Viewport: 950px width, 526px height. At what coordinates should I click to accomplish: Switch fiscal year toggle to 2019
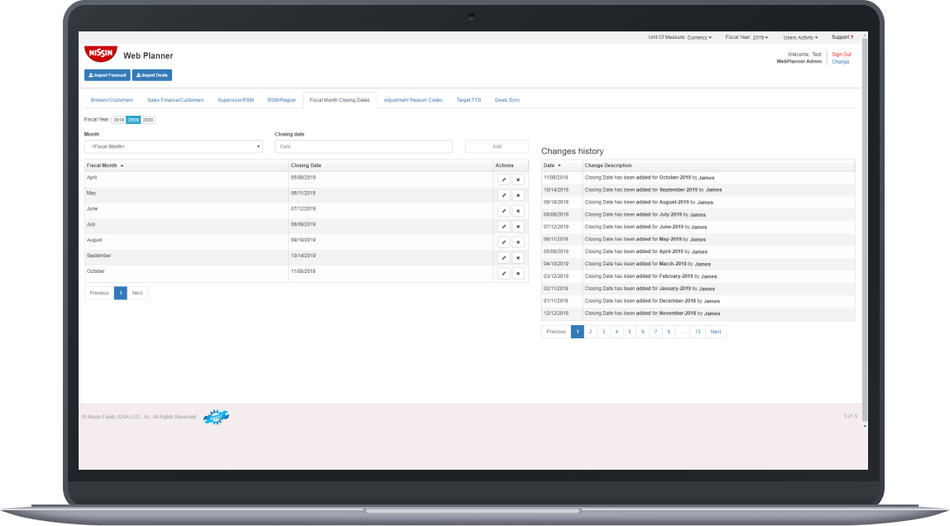click(132, 118)
